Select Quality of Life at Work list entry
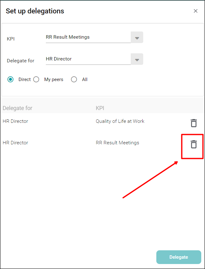The width and height of the screenshot is (205, 269). click(120, 121)
